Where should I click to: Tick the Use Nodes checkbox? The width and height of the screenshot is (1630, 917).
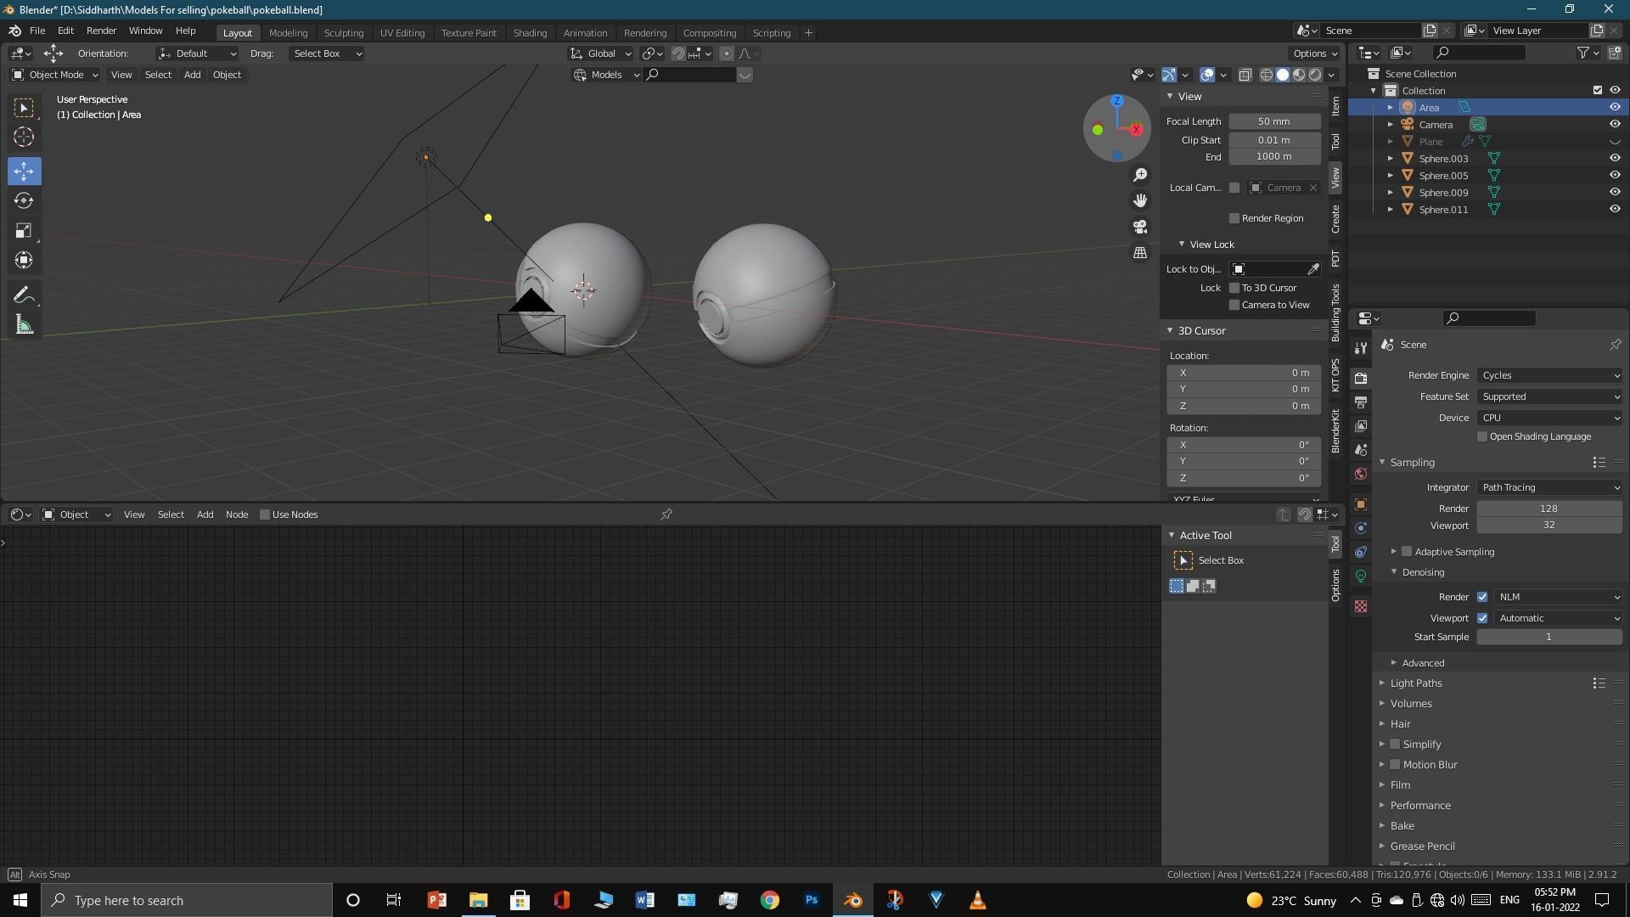point(265,515)
